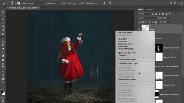Filter layers by adjustment icon
Viewport: 184px width, 103px height.
coord(156,14)
